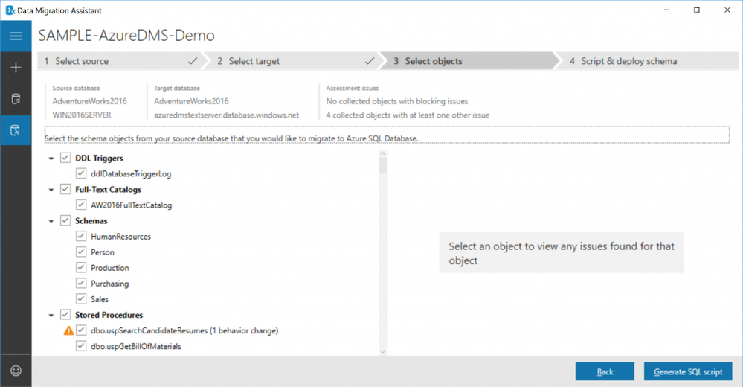Close the Data Migration Assistant window
The width and height of the screenshot is (743, 387).
[x=727, y=10]
